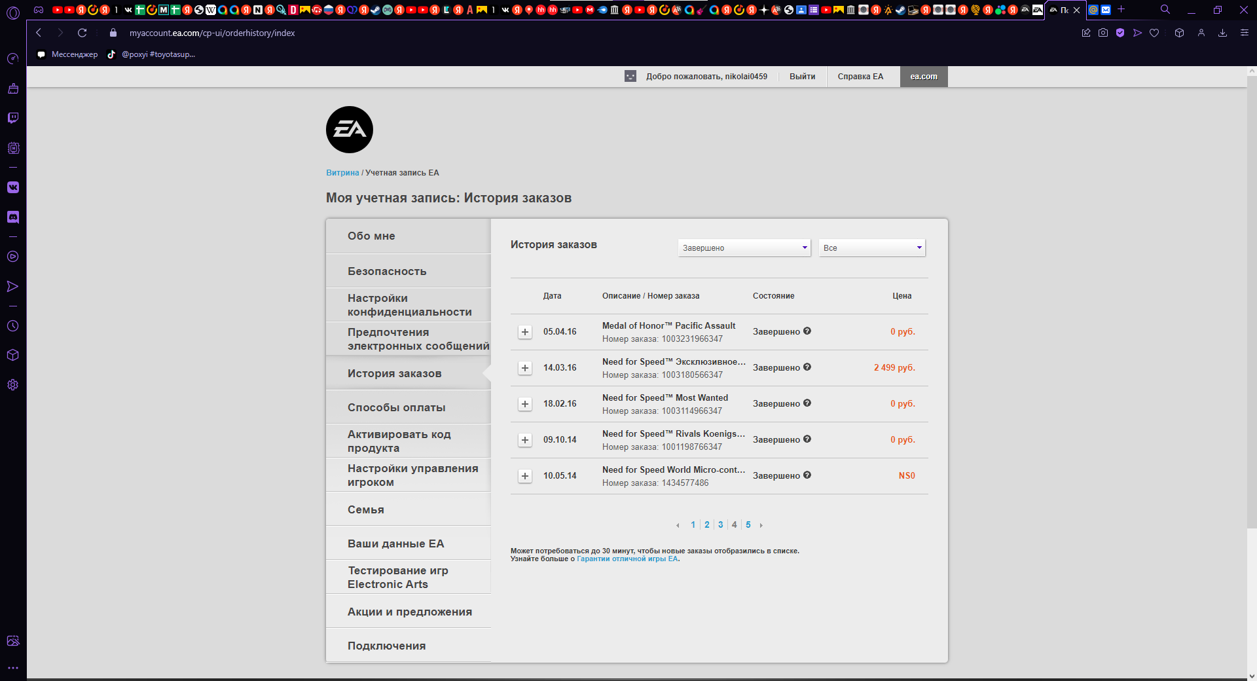This screenshot has height=681, width=1257.
Task: Open a new tab with plus button
Action: (x=1121, y=10)
